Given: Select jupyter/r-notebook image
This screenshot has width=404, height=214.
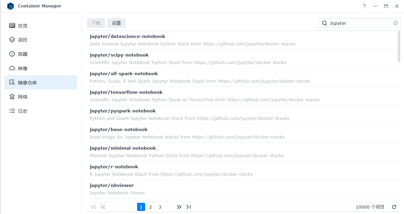Looking at the screenshot, I should tap(244, 170).
